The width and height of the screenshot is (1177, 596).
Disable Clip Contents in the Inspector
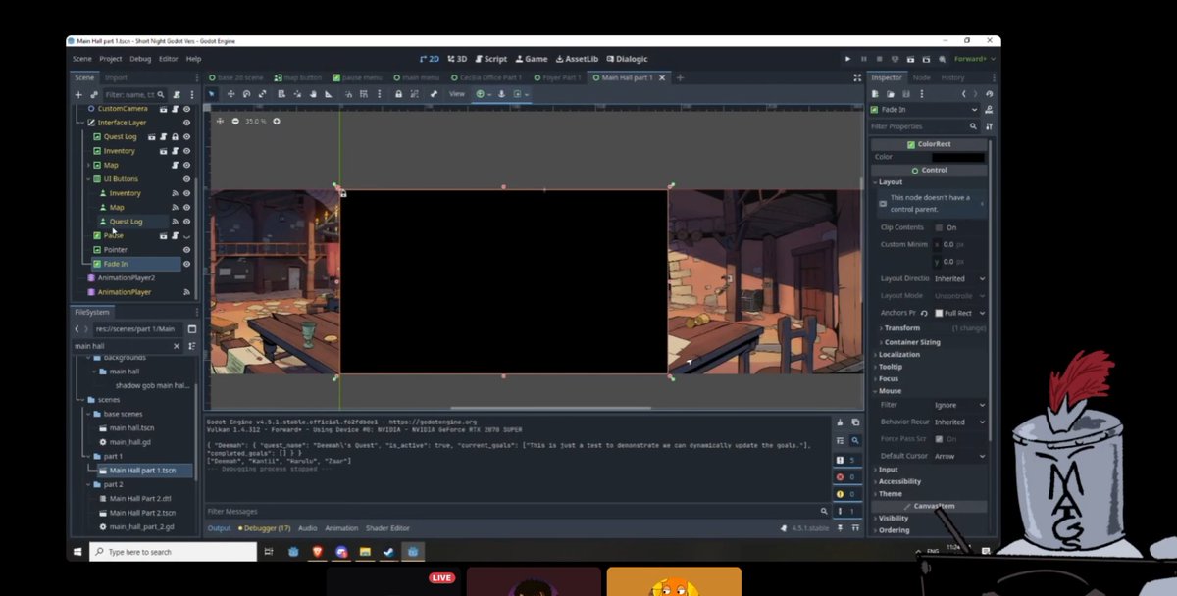(x=940, y=226)
